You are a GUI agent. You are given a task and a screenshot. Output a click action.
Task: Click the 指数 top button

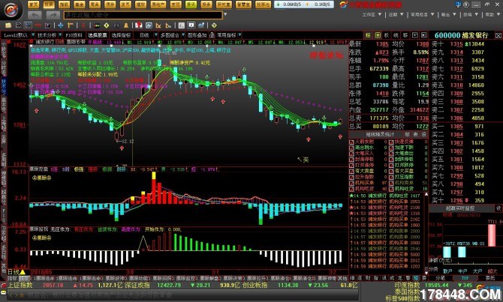click(64, 4)
